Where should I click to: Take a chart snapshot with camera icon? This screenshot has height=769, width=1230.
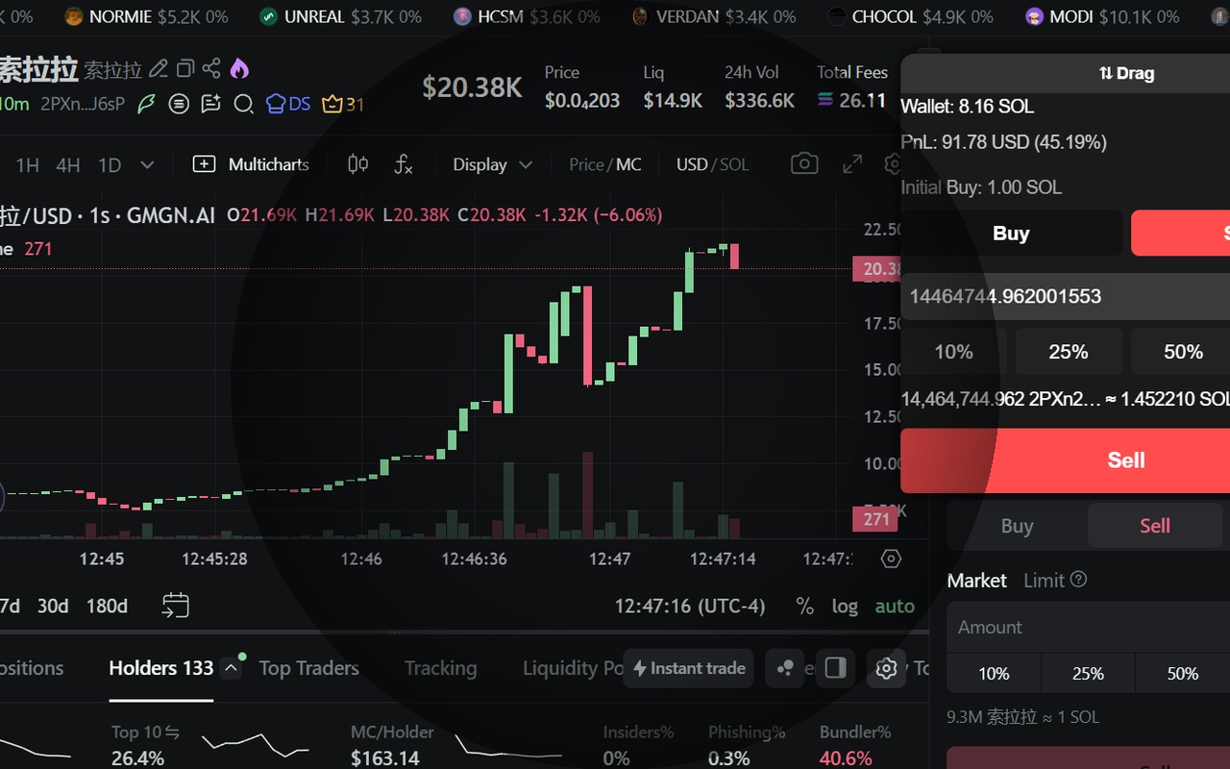pyautogui.click(x=804, y=163)
